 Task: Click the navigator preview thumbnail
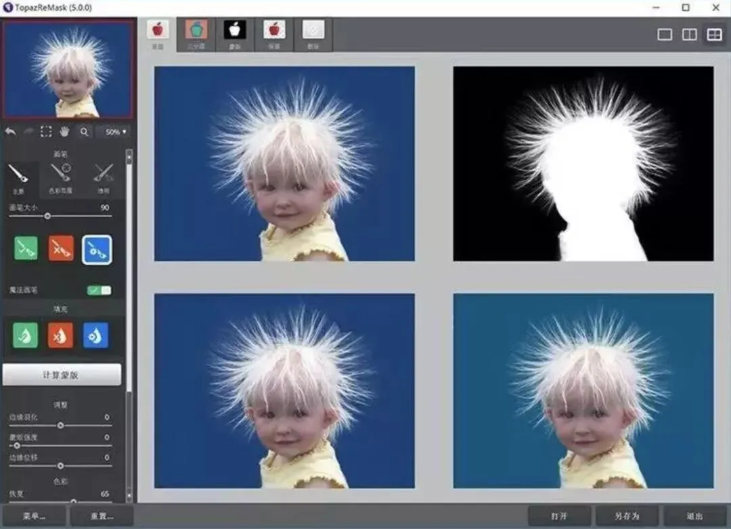coord(68,70)
